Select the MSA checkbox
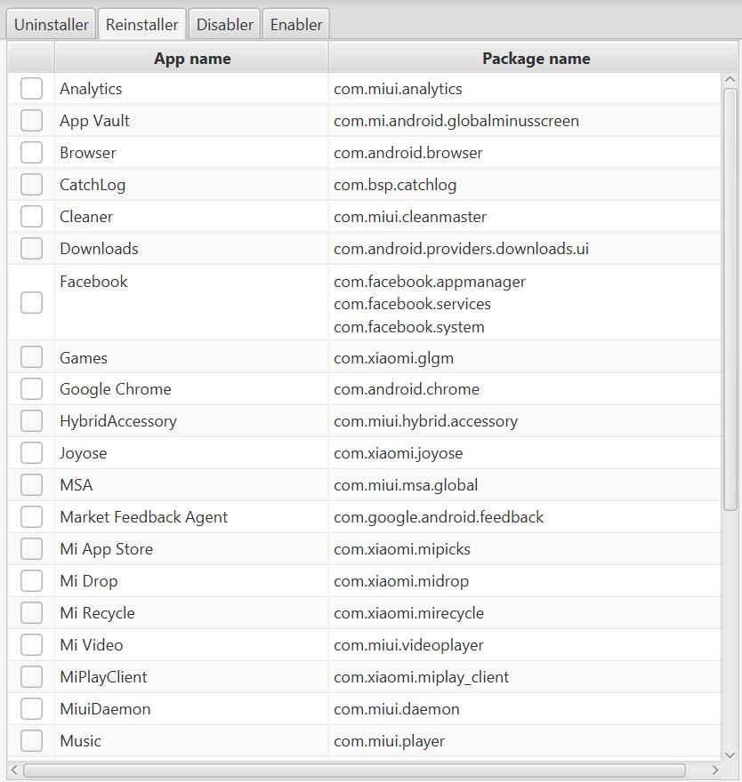This screenshot has width=742, height=782. point(31,485)
